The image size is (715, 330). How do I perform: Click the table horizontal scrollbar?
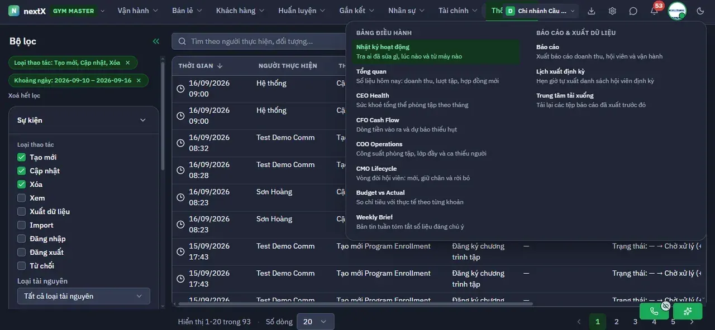[x=355, y=304]
